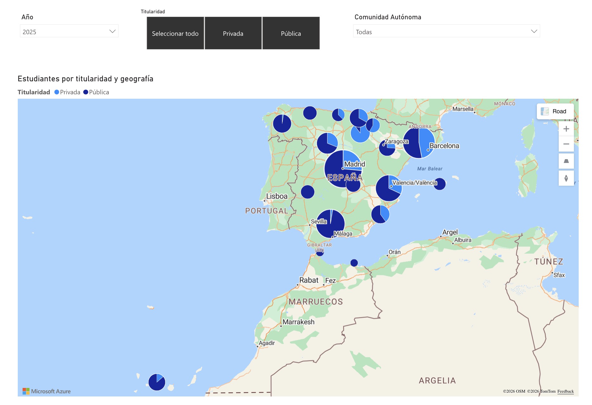Select the pie bubble over Sevilla and Málaga

[330, 223]
